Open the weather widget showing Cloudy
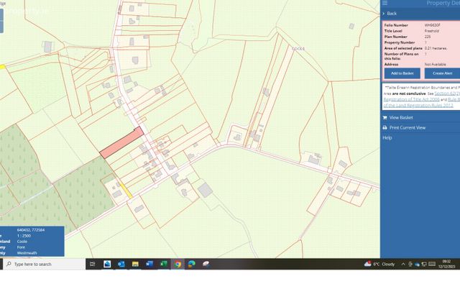Image resolution: width=460 pixels, height=302 pixels. point(379,264)
